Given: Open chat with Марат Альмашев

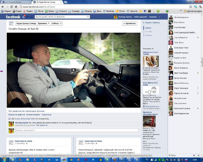Looking at the screenshot, I should click(184, 88).
